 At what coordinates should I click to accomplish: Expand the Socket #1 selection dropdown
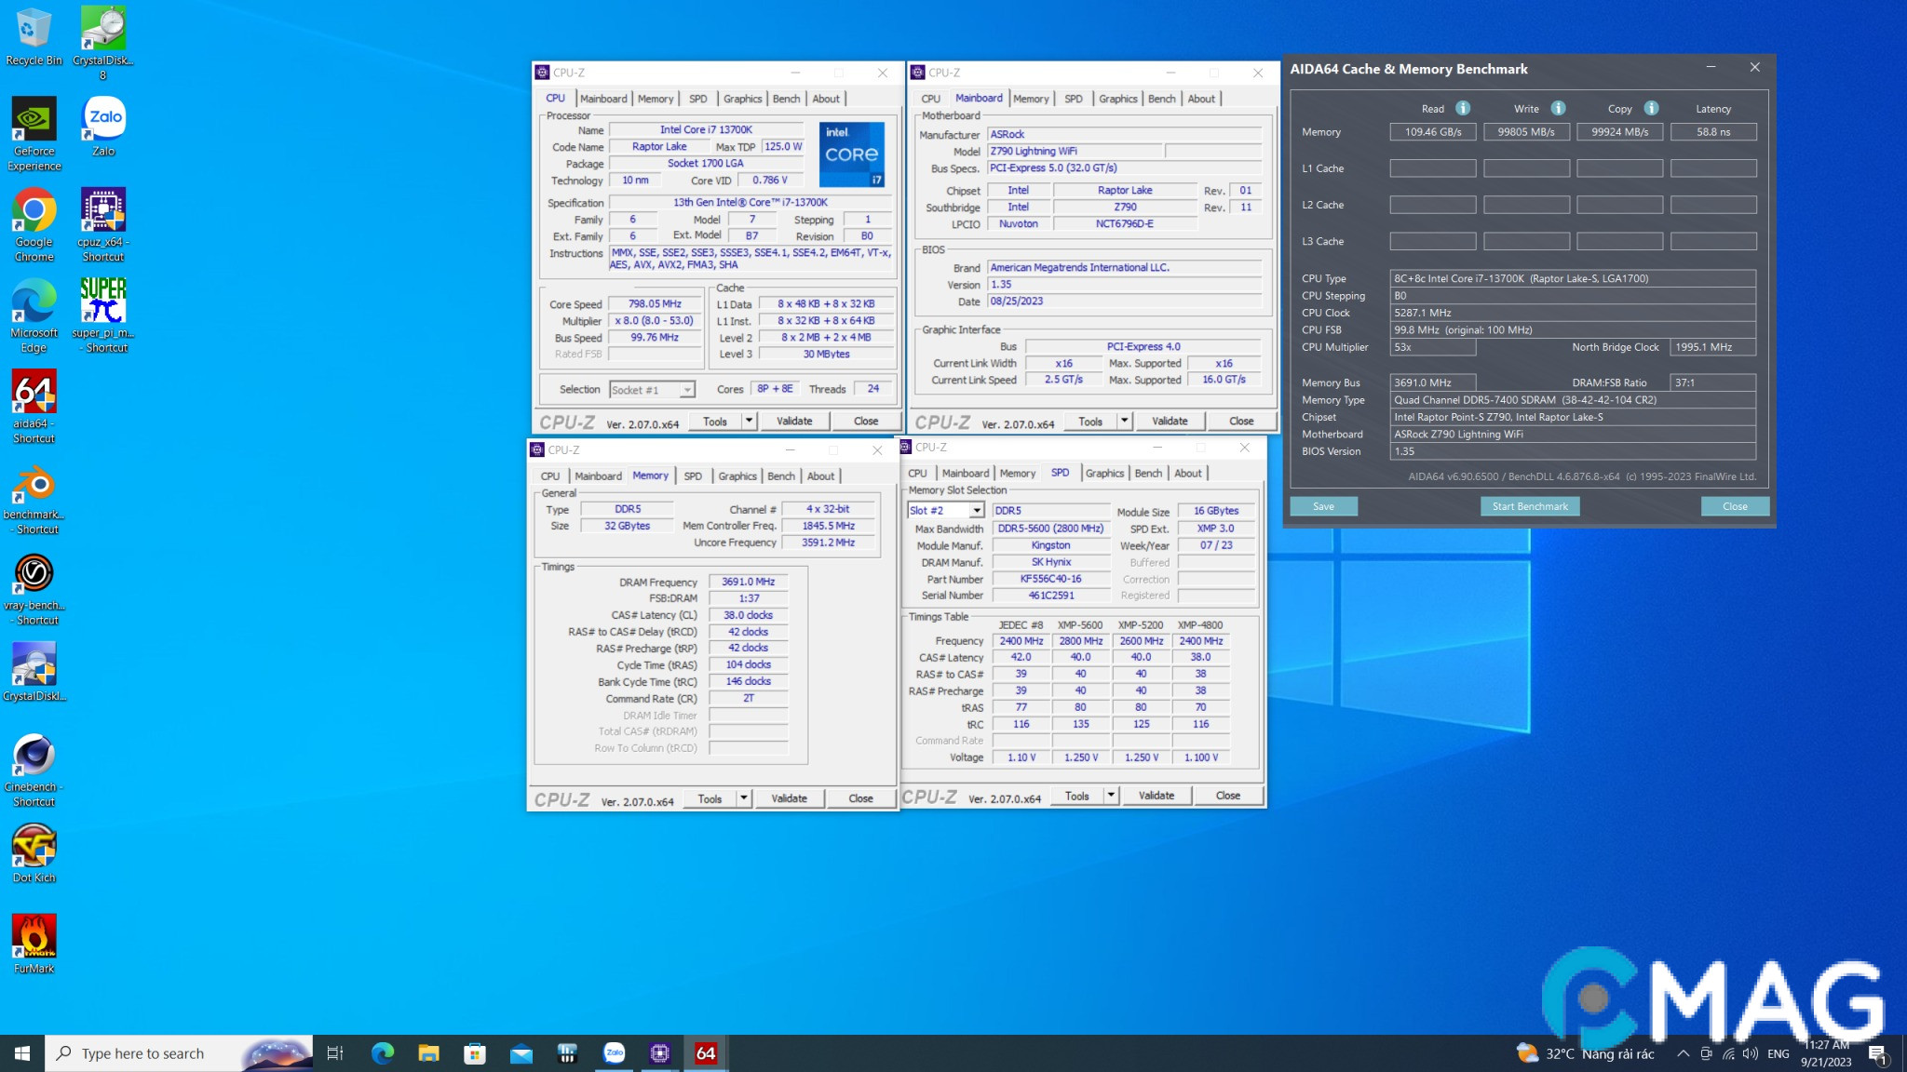pos(687,390)
